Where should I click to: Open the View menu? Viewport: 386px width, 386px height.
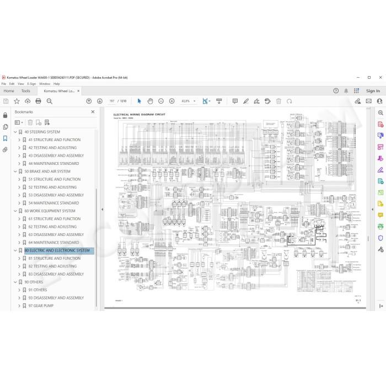[21, 84]
